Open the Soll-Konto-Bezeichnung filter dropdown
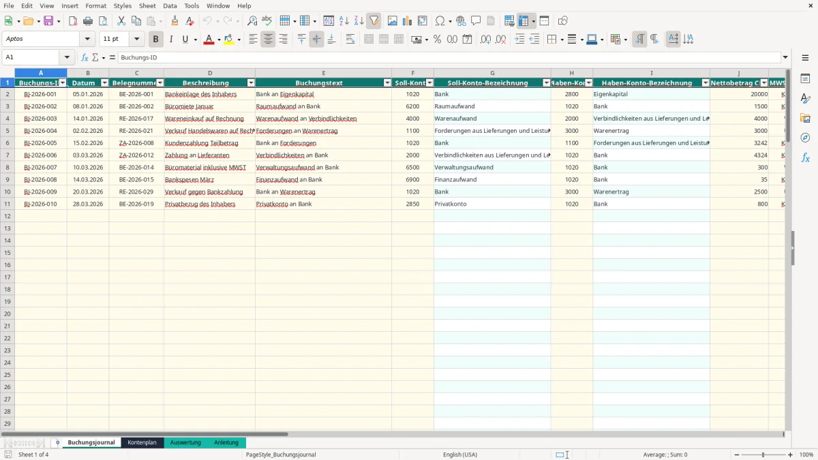Image resolution: width=818 pixels, height=460 pixels. [546, 83]
